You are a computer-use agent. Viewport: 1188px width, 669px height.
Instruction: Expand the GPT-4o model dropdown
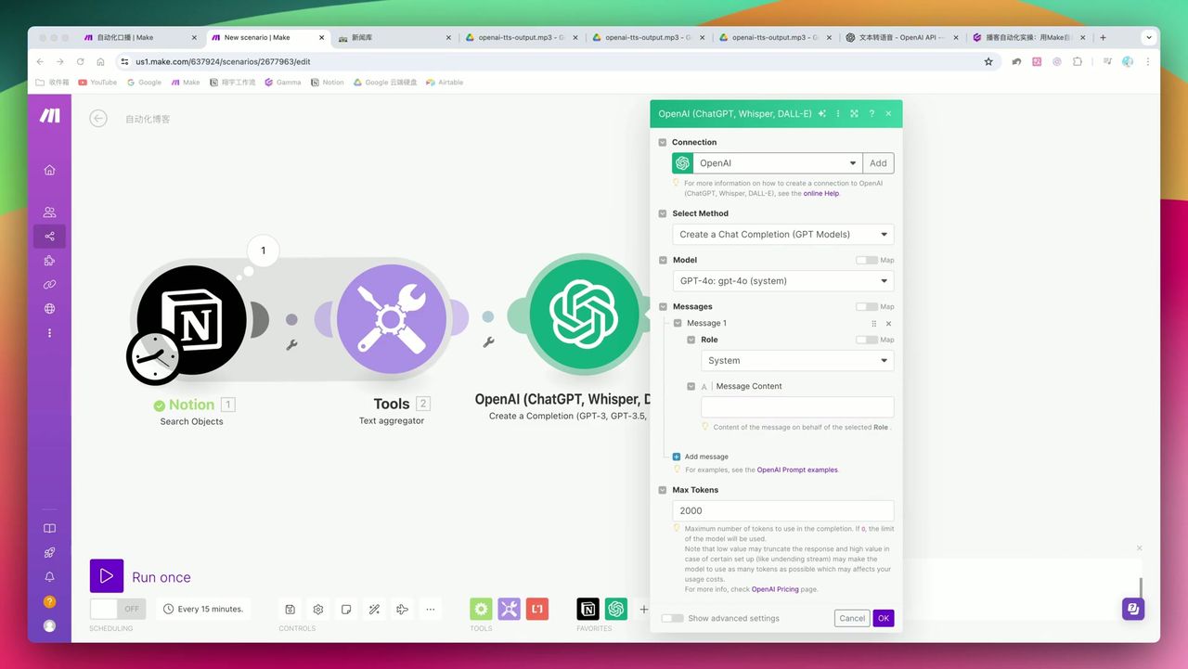[x=782, y=280]
